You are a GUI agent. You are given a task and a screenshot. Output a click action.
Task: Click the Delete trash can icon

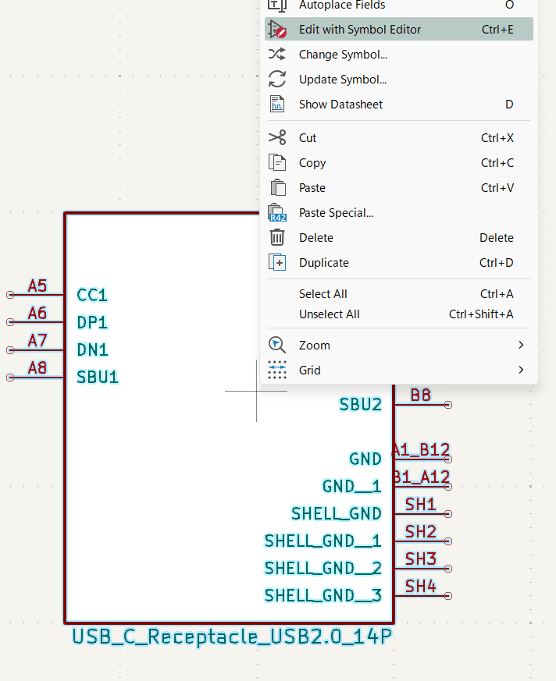click(277, 238)
